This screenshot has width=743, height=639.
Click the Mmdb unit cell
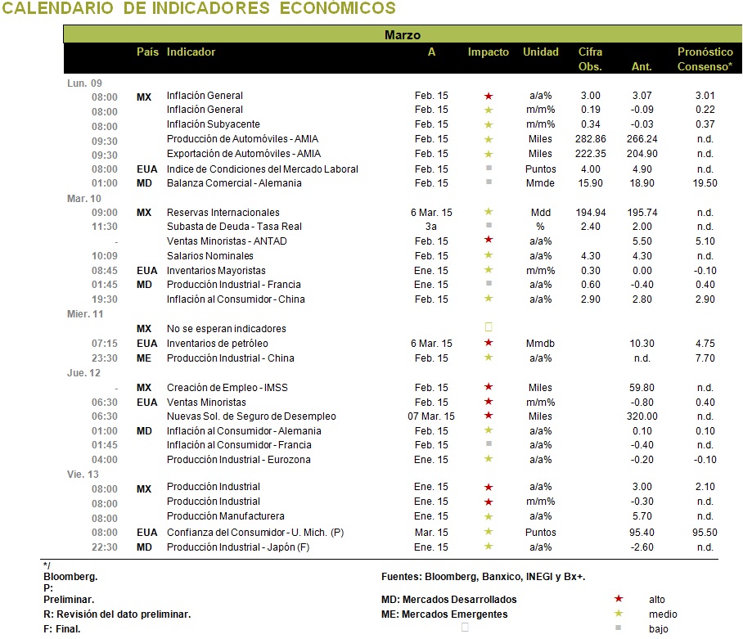tap(540, 344)
